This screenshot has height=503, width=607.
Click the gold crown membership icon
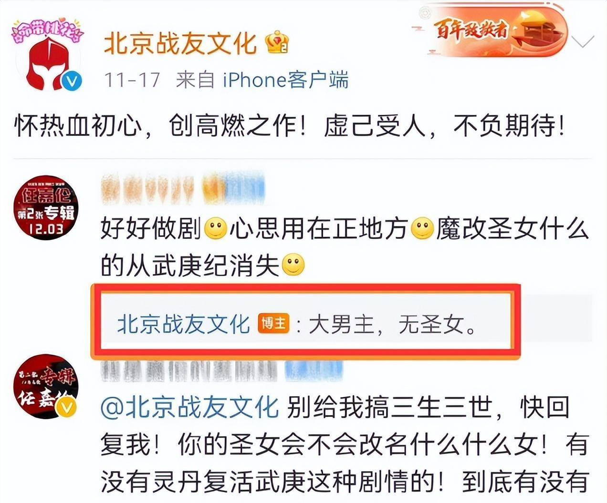pyautogui.click(x=277, y=42)
